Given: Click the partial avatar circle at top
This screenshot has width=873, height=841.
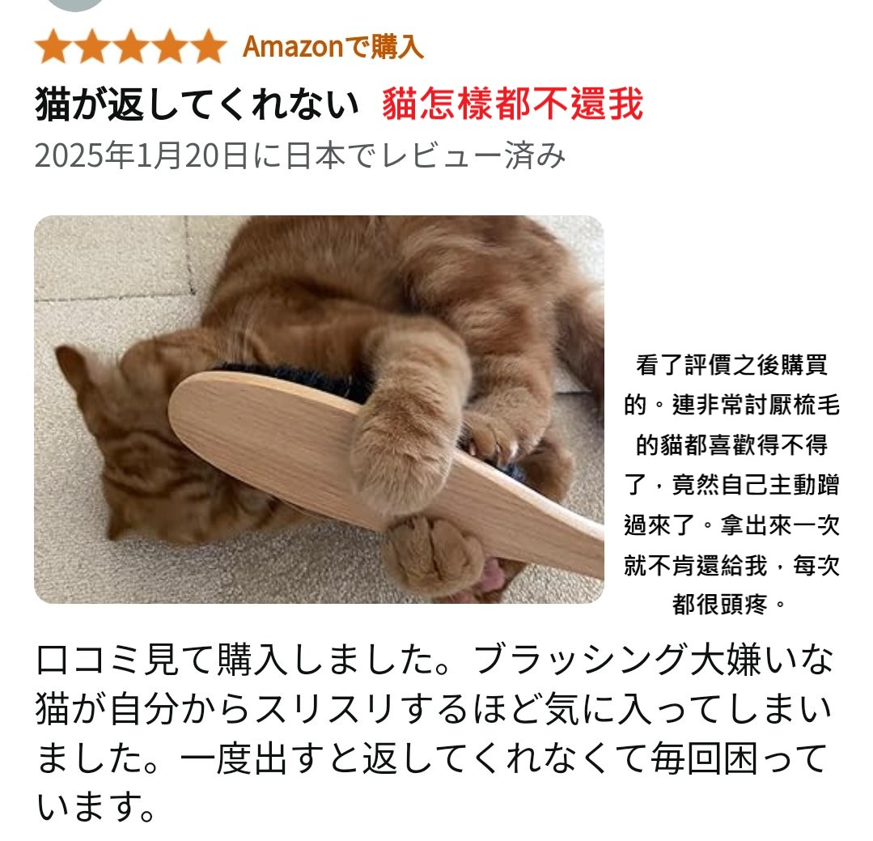Looking at the screenshot, I should tap(75, 5).
